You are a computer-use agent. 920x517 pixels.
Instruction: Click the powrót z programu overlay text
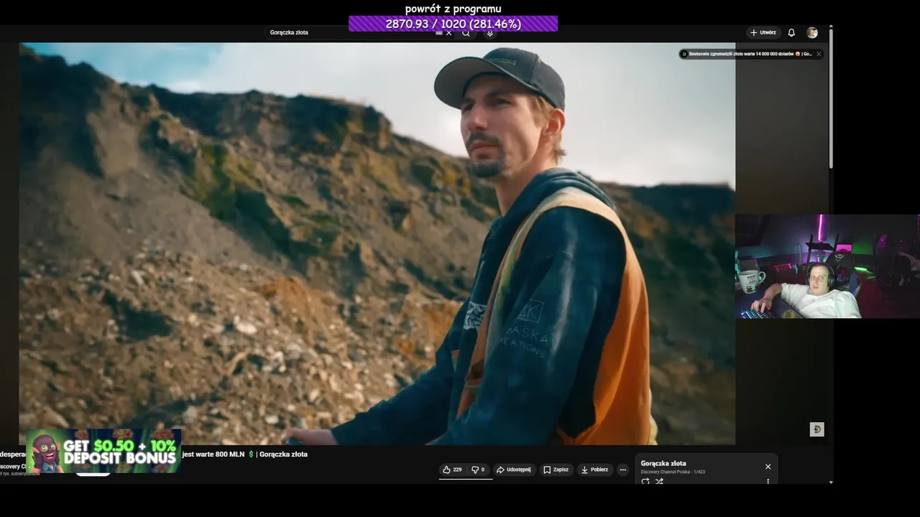point(453,9)
